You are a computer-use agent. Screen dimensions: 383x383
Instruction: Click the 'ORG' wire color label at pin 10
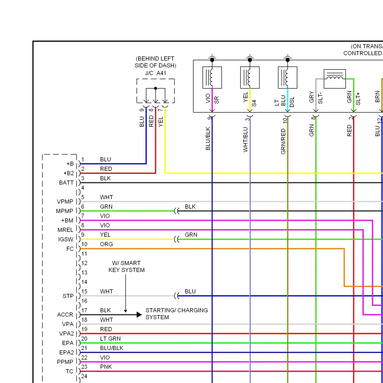106,244
